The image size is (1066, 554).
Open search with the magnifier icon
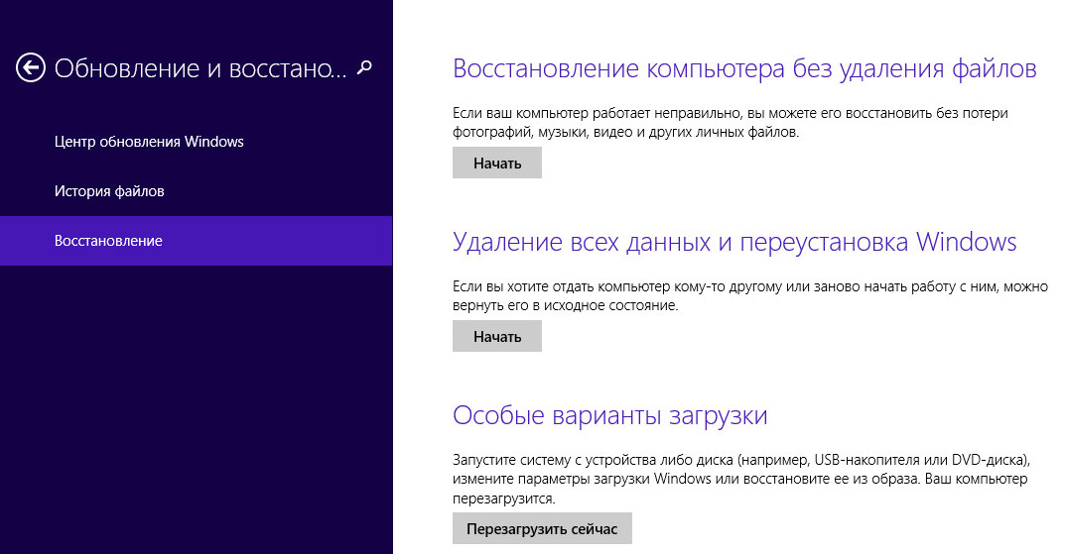click(365, 67)
